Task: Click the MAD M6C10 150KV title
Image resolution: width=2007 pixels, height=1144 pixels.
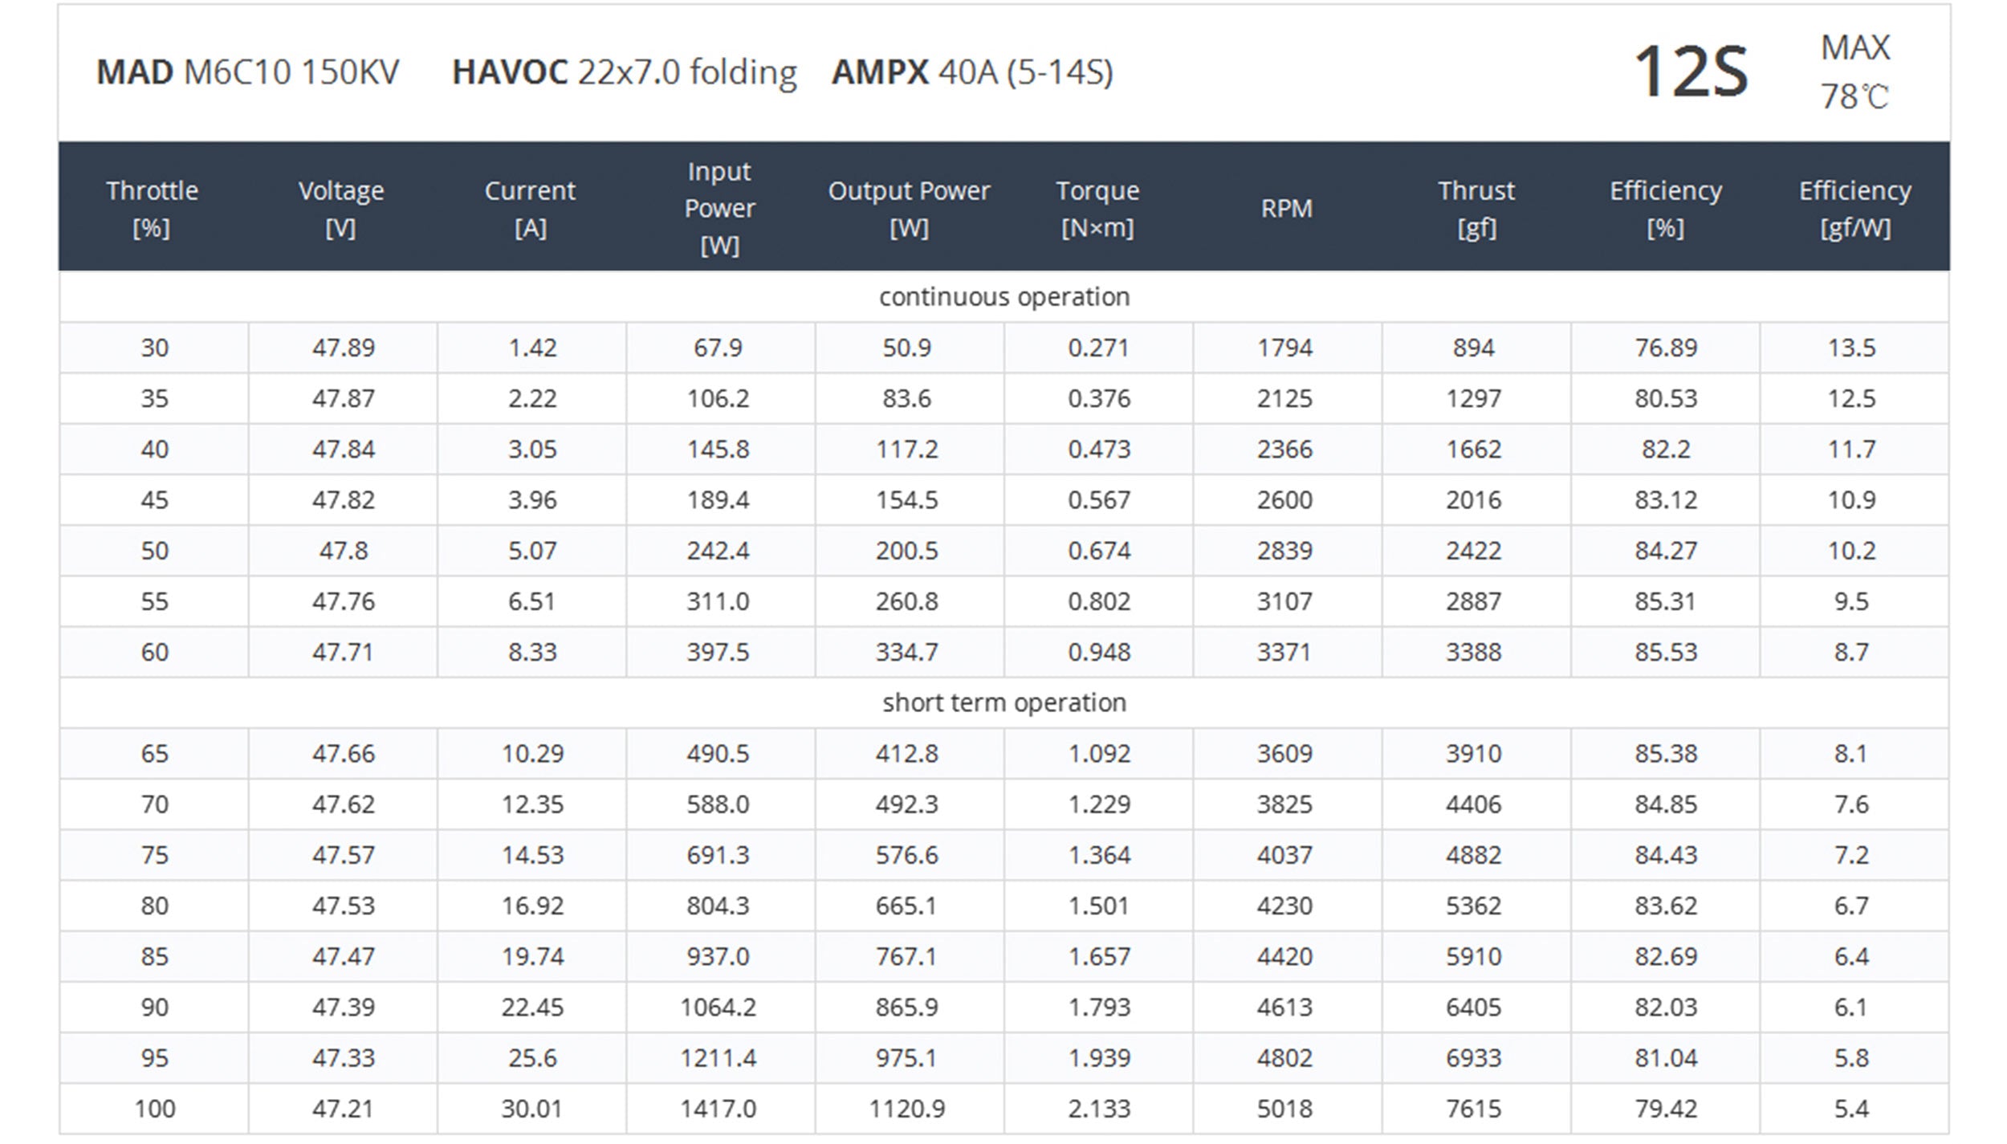Action: 248,72
